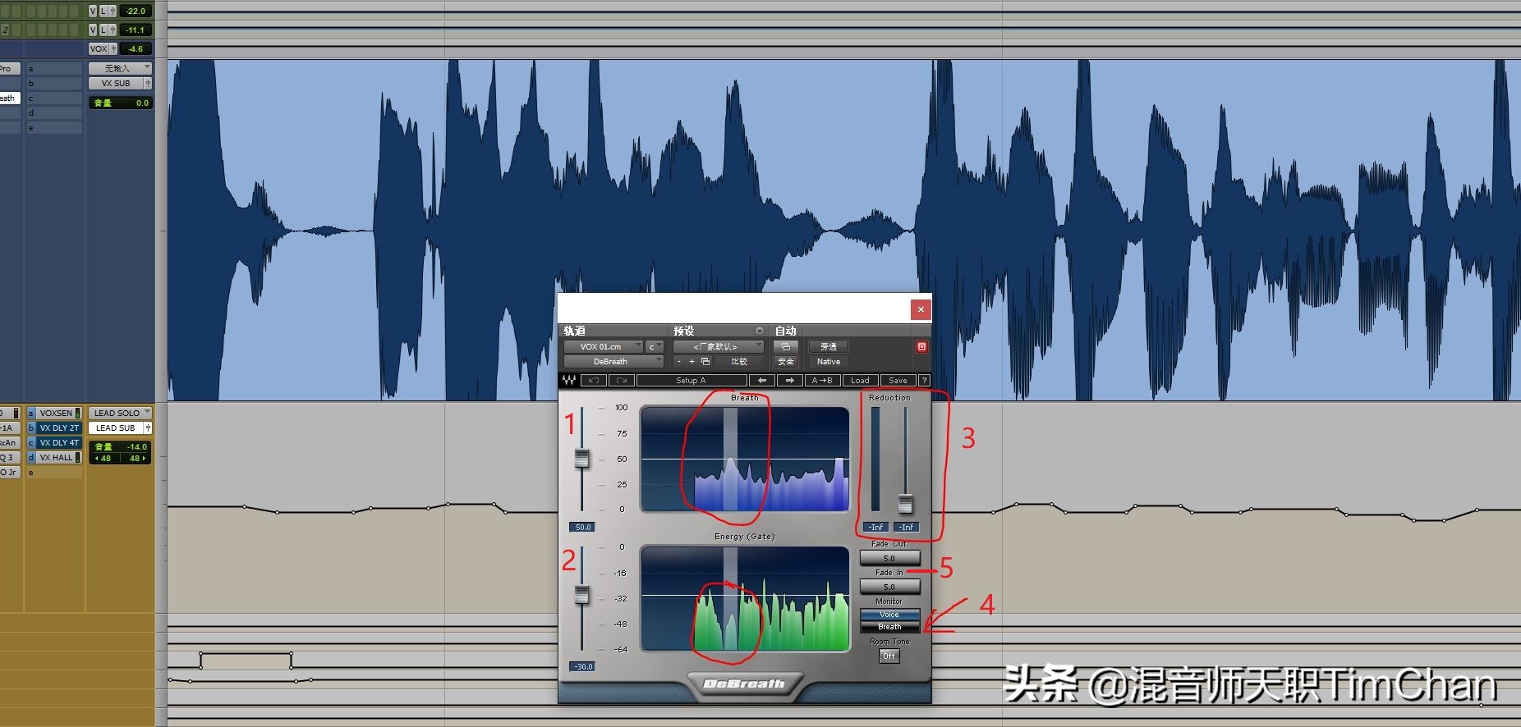Click the empty send slot e on lead track
Viewport: 1521px width, 727px height.
click(55, 473)
